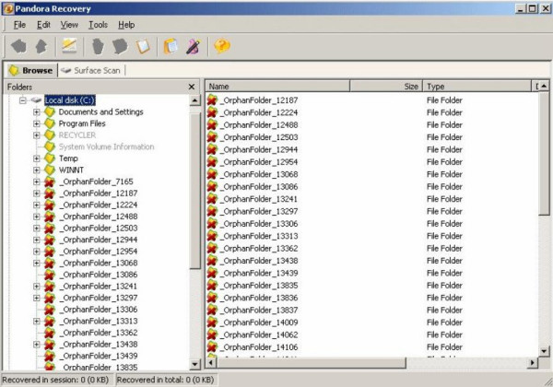553x387 pixels.
Task: Click the white page toolbar icon
Action: pyautogui.click(x=143, y=46)
